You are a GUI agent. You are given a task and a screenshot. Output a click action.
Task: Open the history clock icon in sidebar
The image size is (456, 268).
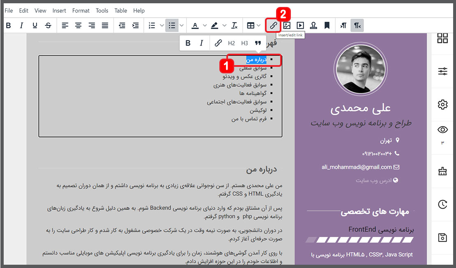click(442, 204)
